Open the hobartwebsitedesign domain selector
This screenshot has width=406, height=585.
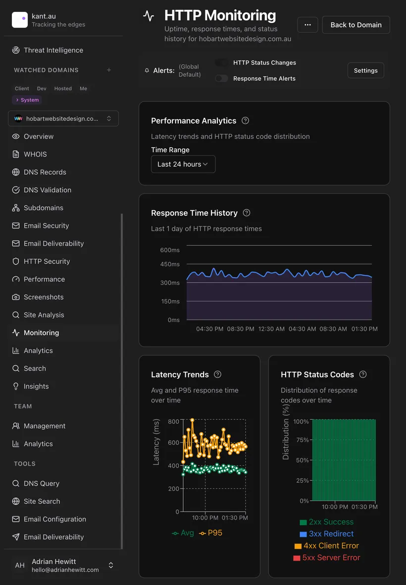pyautogui.click(x=63, y=118)
